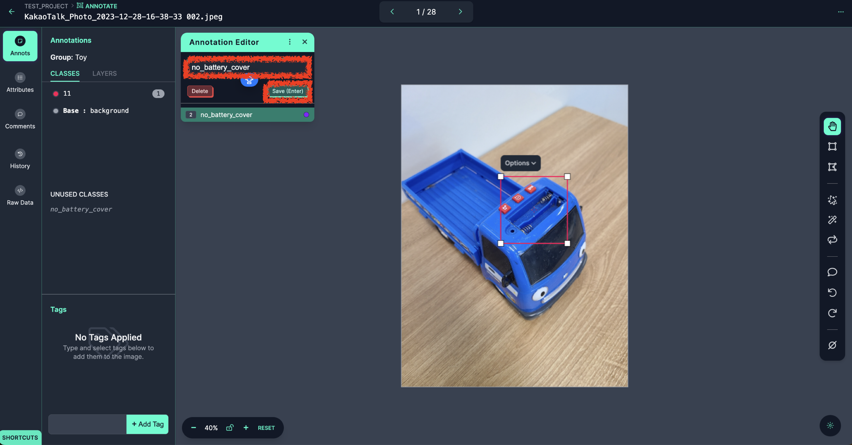Screen dimensions: 852x445
Task: Click the image file name title
Action: (123, 17)
